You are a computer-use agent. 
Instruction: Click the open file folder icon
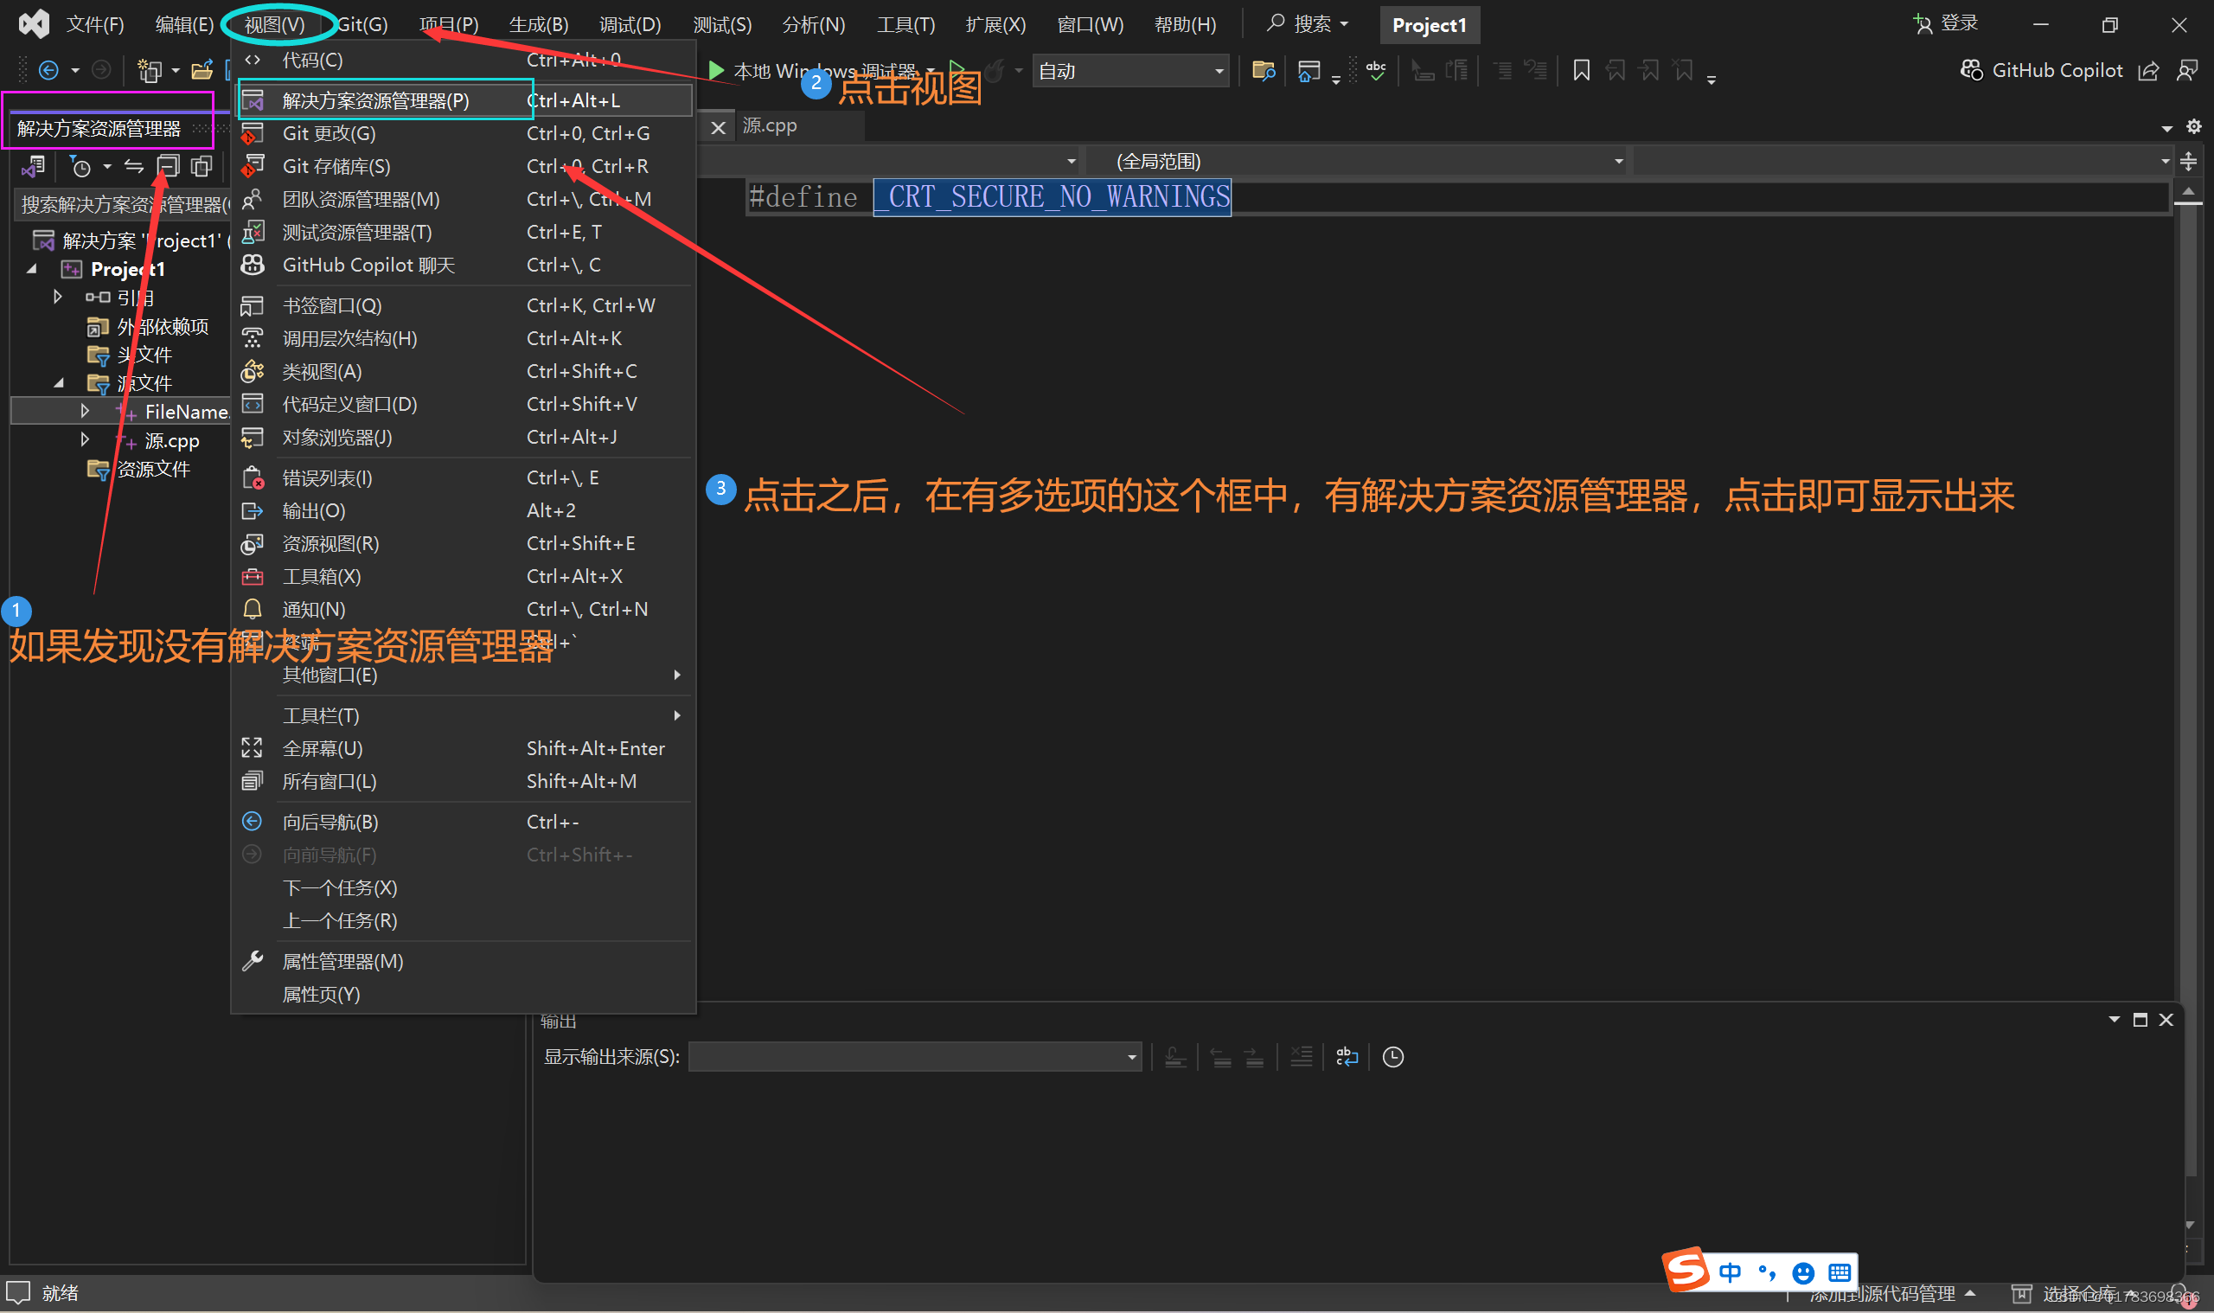(202, 71)
